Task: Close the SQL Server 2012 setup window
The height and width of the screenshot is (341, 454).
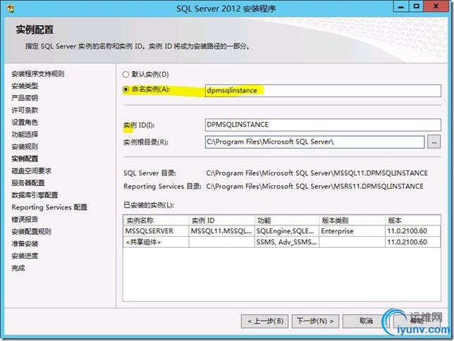Action: 436,6
